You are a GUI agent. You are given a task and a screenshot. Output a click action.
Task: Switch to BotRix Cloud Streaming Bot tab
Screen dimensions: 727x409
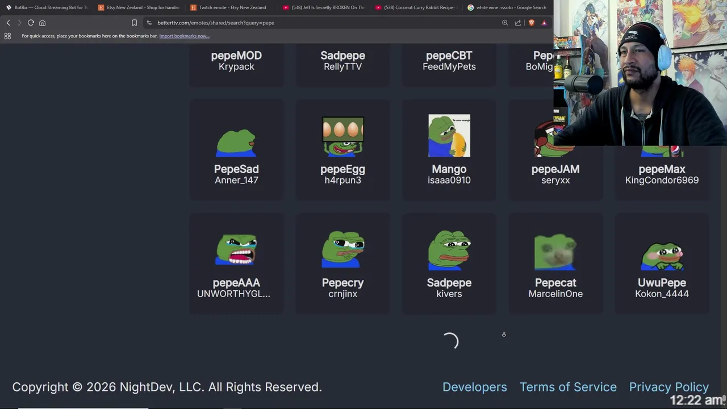click(47, 7)
